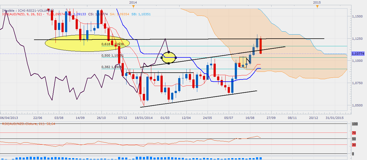Click the 2014 year text on top axis
This screenshot has width=367, height=160.
pyautogui.click(x=133, y=2)
